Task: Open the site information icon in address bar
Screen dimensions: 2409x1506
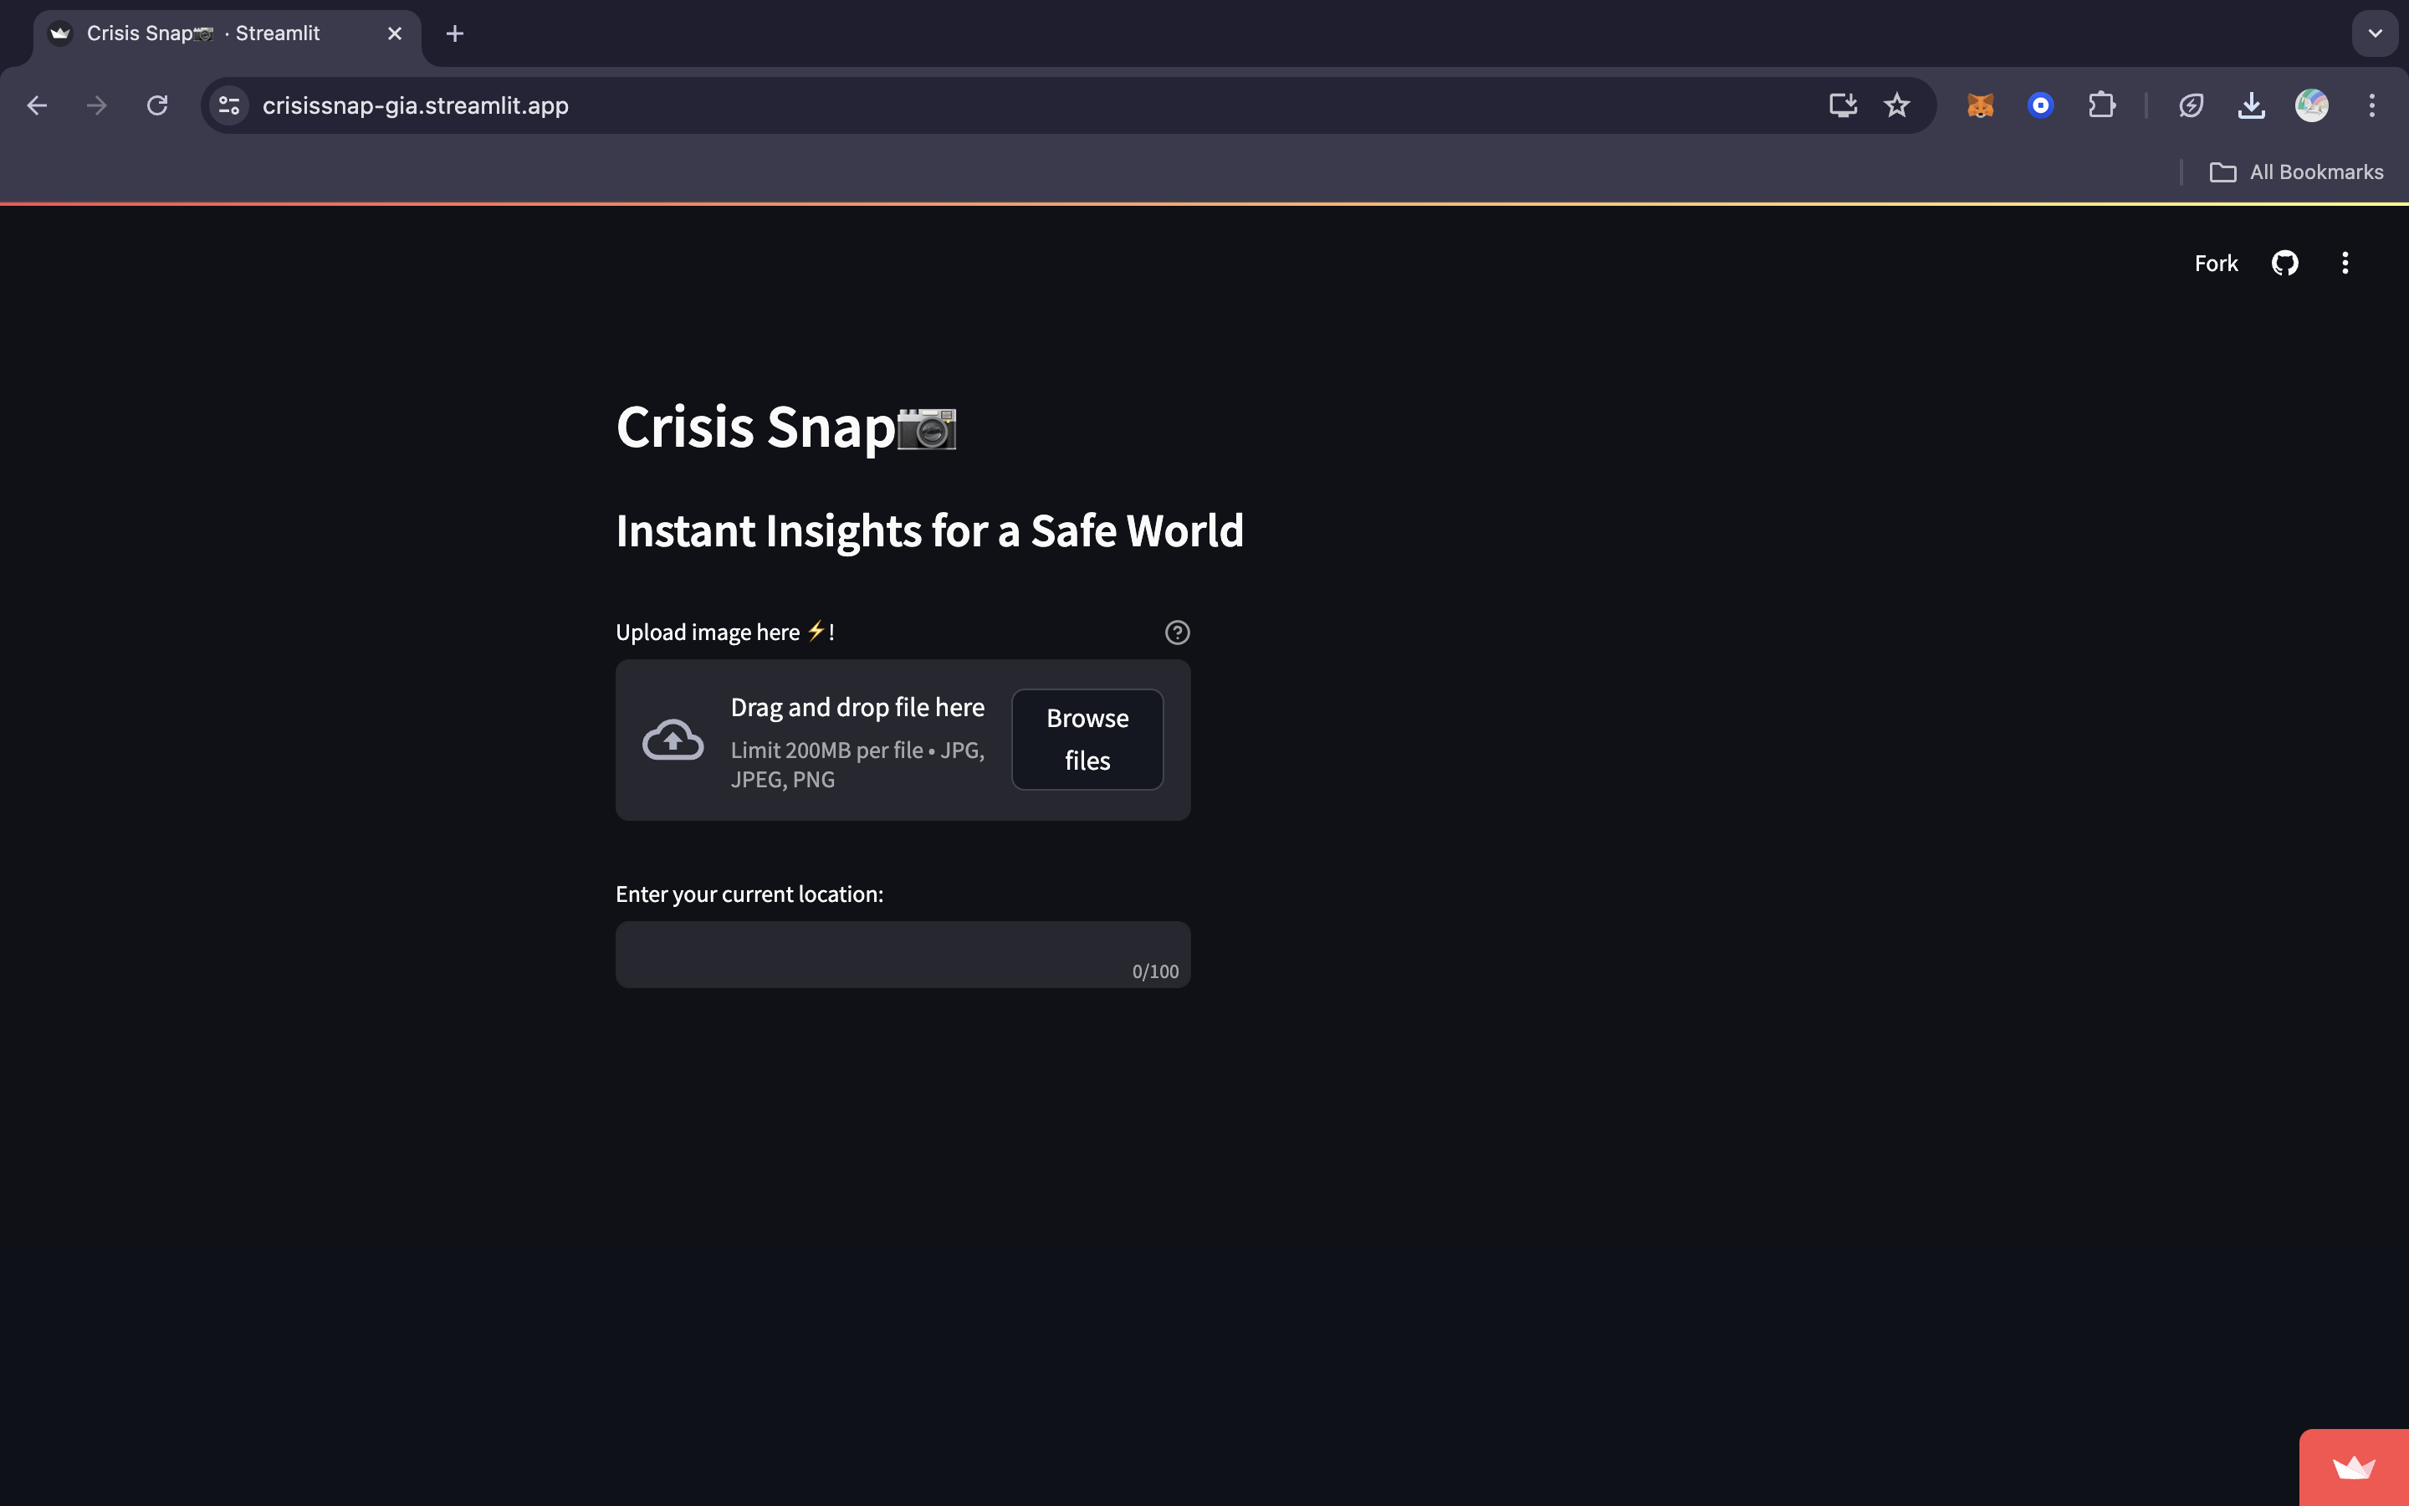Action: coord(229,105)
